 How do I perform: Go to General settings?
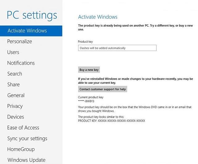[16, 95]
